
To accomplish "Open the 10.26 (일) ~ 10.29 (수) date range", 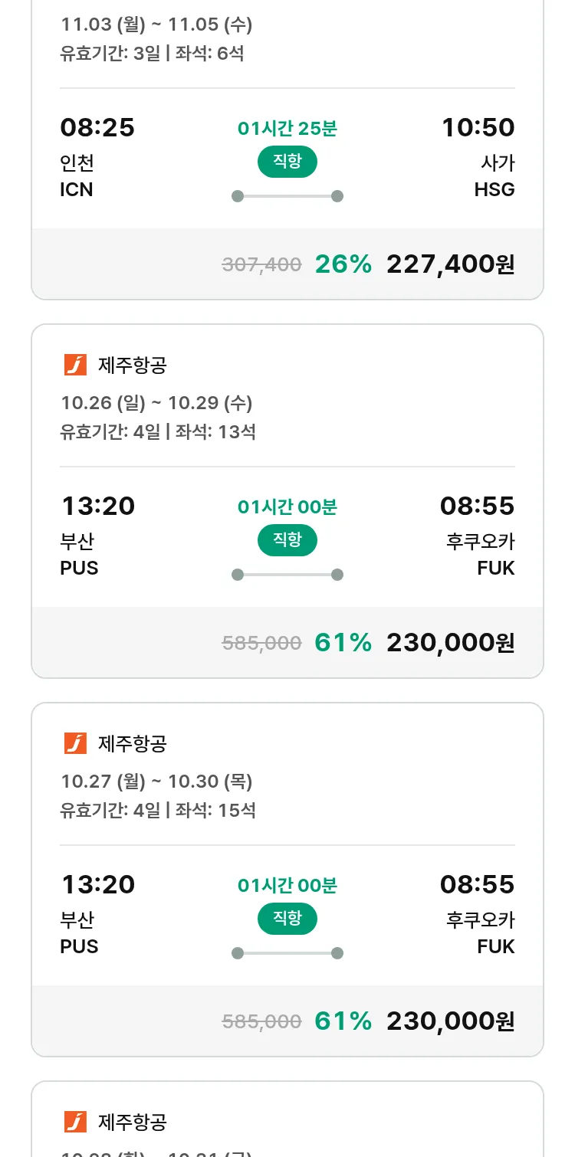I will point(156,403).
